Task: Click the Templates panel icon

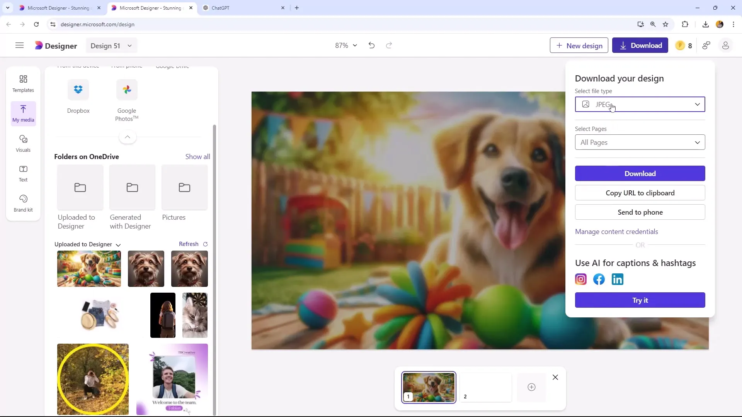Action: pyautogui.click(x=23, y=83)
